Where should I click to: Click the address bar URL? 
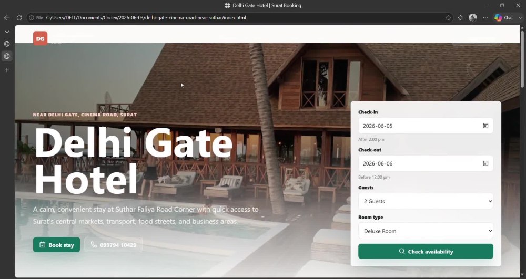pos(146,18)
